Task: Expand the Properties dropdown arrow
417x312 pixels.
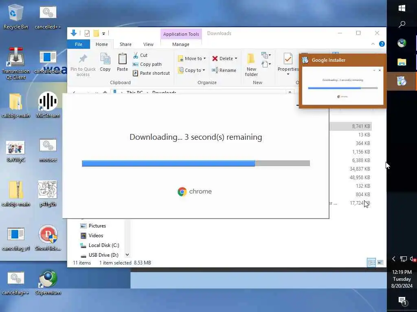Action: click(288, 74)
